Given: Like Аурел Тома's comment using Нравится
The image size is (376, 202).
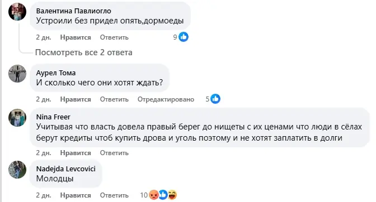Looking at the screenshot, I should (x=76, y=99).
